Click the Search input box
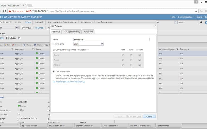 [x=188, y=22]
